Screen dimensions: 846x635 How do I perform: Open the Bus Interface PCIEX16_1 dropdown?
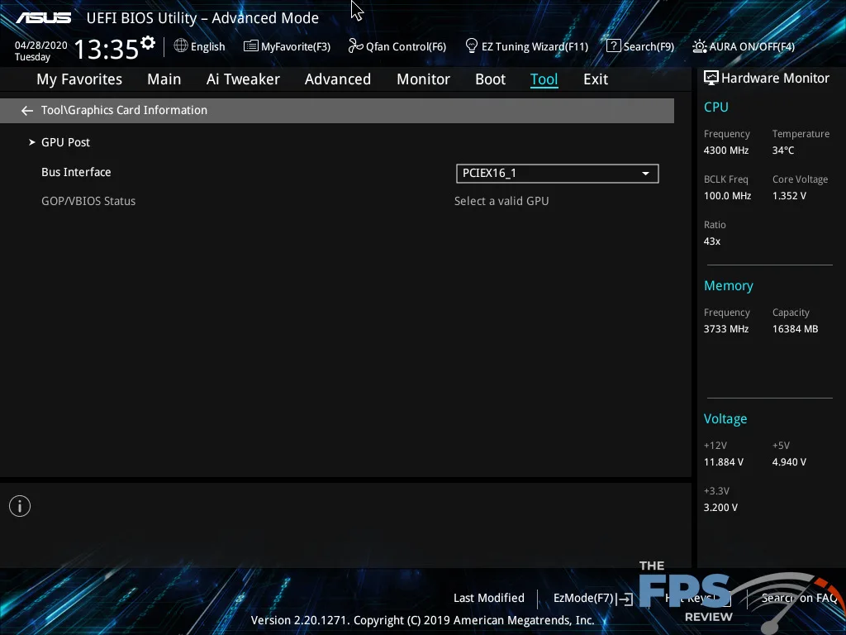[558, 174]
